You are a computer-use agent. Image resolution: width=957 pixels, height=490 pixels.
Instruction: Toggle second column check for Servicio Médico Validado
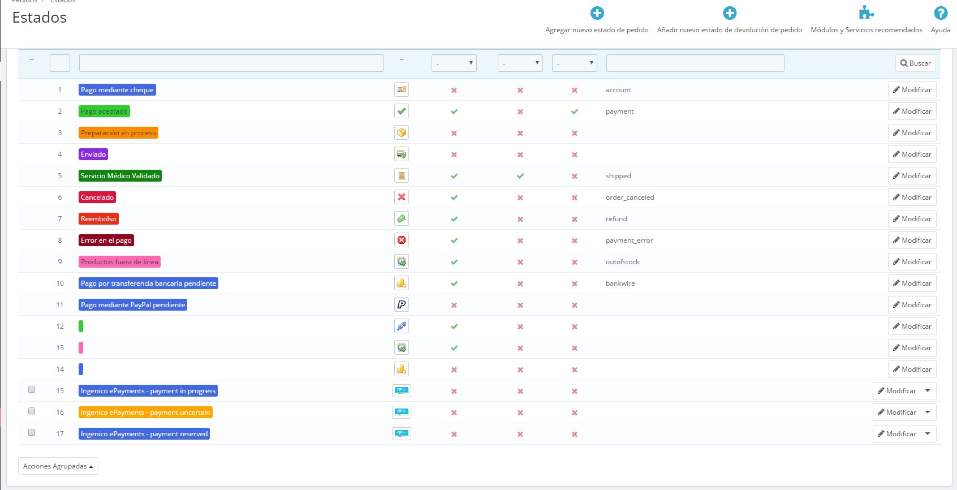(520, 176)
